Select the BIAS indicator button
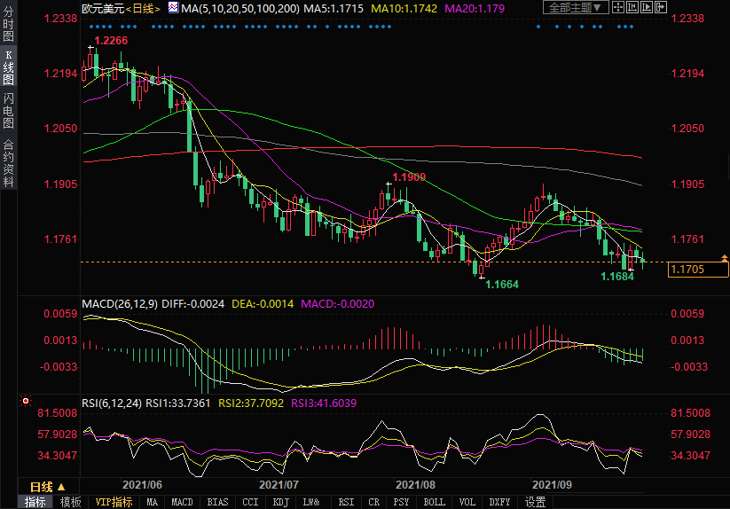Viewport: 730px width, 509px height. 217,502
